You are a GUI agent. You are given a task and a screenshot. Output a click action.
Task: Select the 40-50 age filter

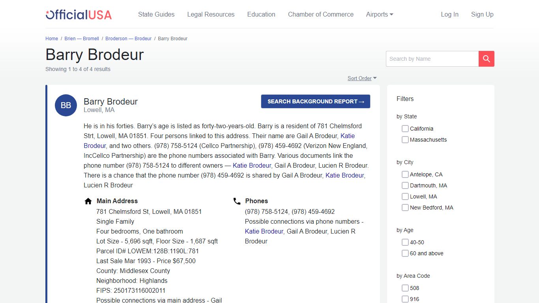(405, 242)
